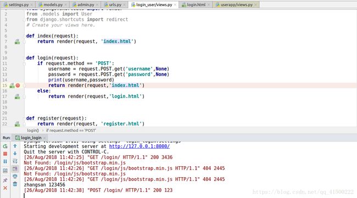Open template from gutter icon on line 17

tap(18, 97)
